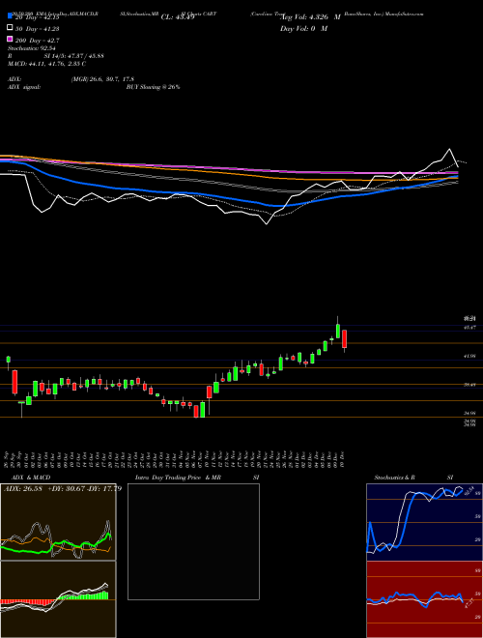The width and height of the screenshot is (483, 638).
Task: Click the magenta 200 Day legend swatch
Action: (x=10, y=40)
